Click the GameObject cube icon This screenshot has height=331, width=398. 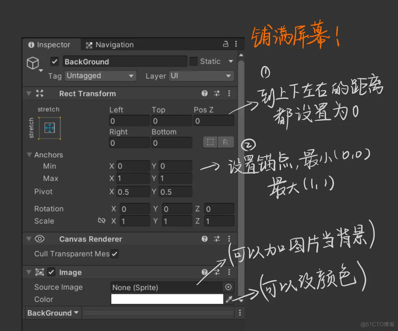coord(33,63)
